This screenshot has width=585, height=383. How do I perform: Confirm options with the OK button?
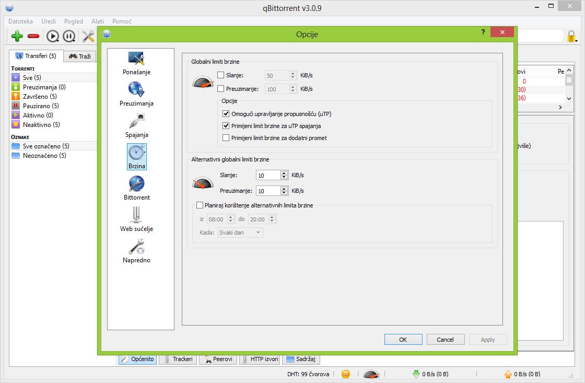(x=403, y=339)
